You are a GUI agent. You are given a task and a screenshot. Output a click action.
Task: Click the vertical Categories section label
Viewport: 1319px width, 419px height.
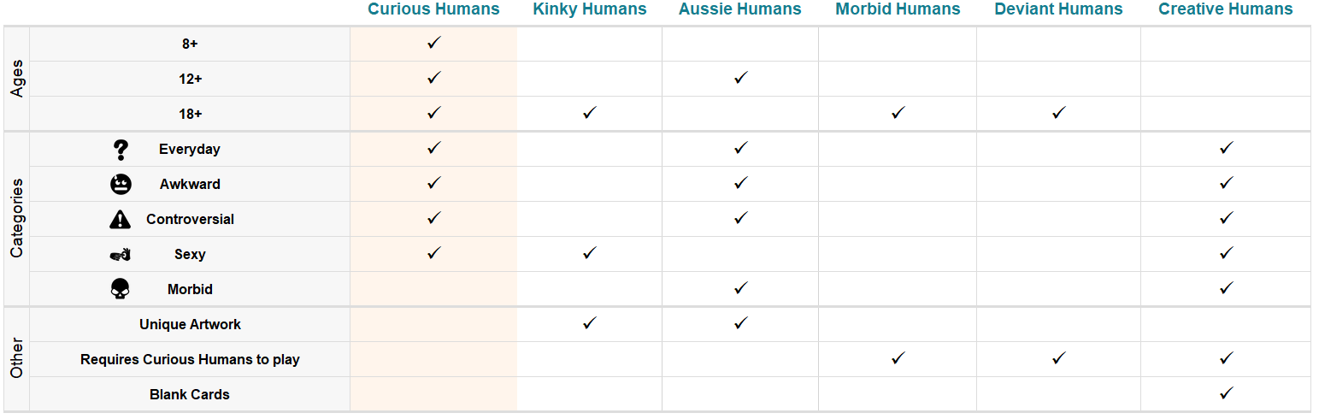pyautogui.click(x=16, y=219)
